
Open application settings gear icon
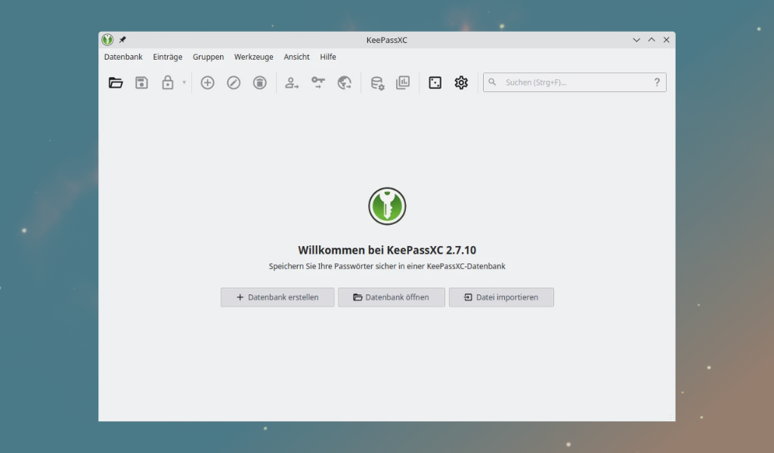(461, 83)
